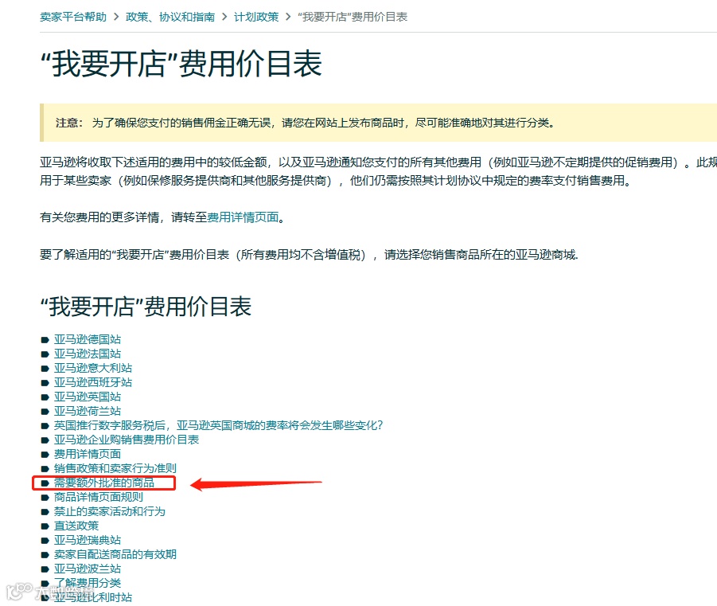
Task: Open 亚马逊荷兰站 link
Action: [x=88, y=411]
